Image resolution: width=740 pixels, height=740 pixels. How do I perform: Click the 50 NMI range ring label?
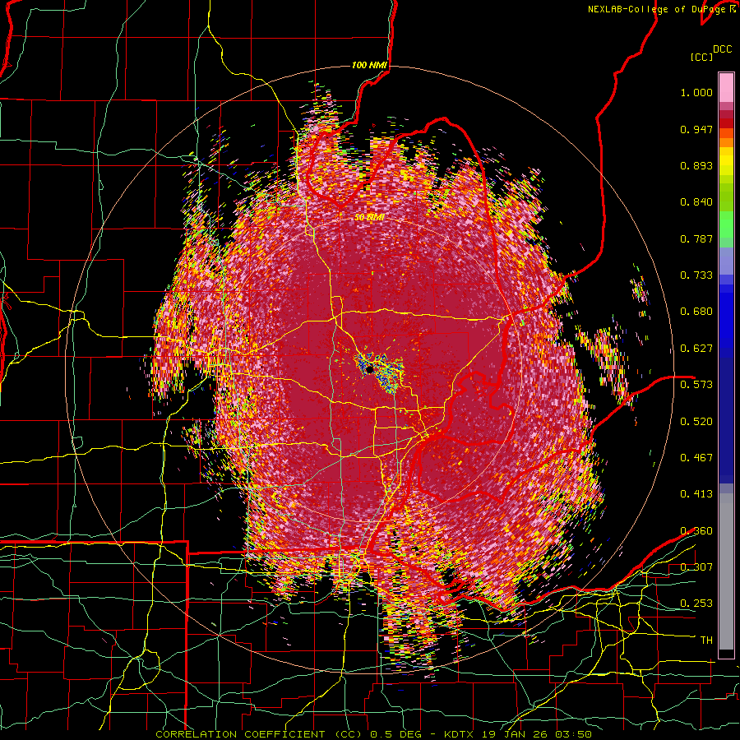tap(369, 218)
